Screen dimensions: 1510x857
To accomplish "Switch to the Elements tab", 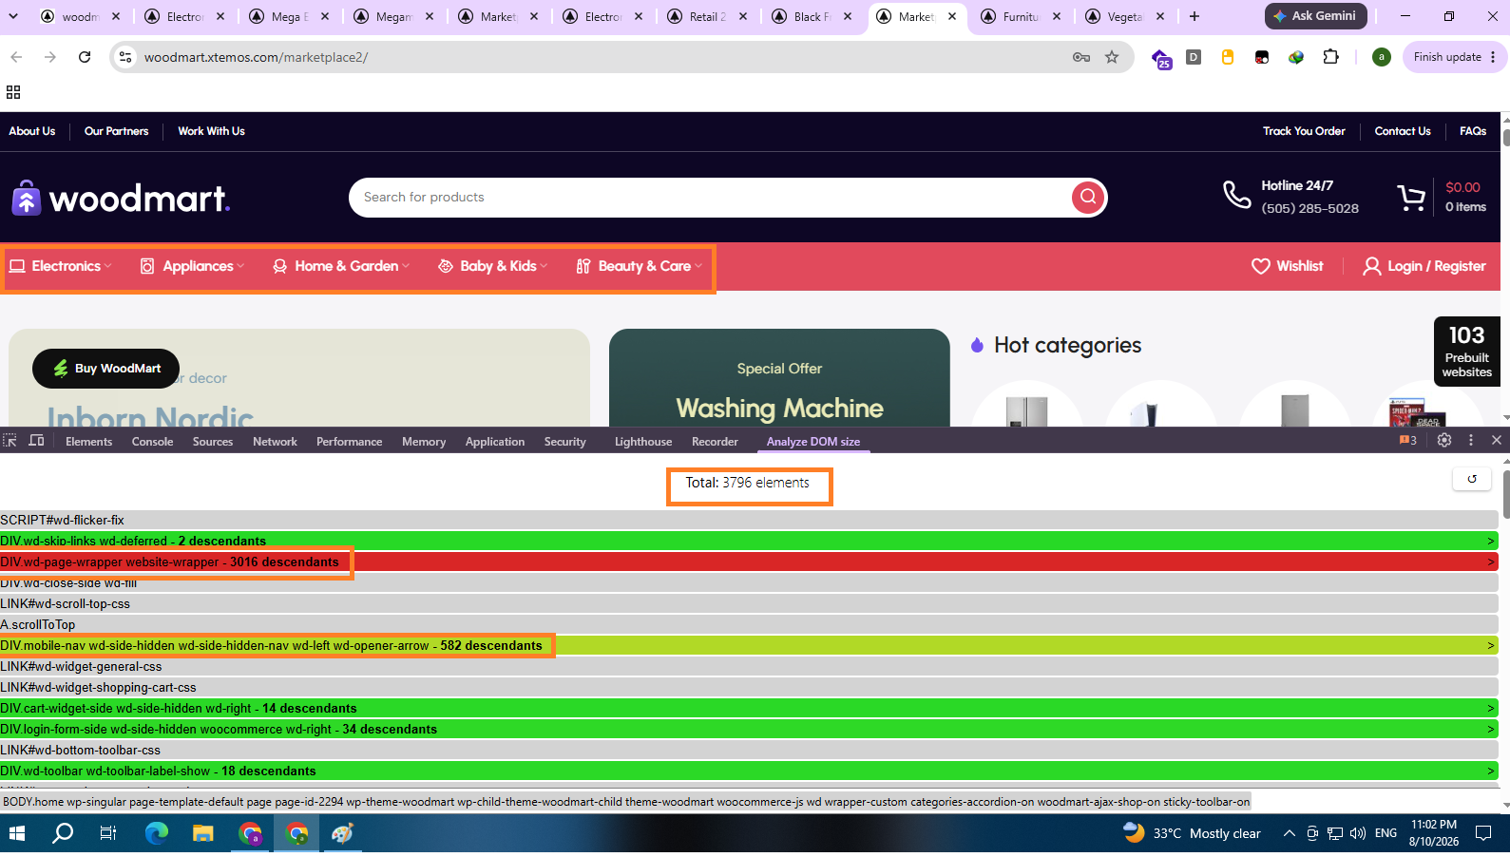I will coord(88,442).
